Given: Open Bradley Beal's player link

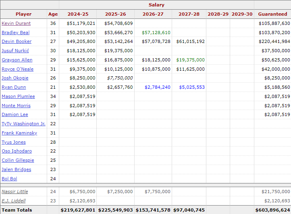Looking at the screenshot, I should click(16, 33).
